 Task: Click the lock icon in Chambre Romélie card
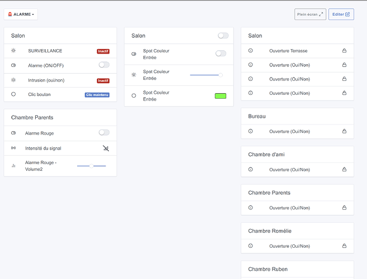tap(344, 246)
